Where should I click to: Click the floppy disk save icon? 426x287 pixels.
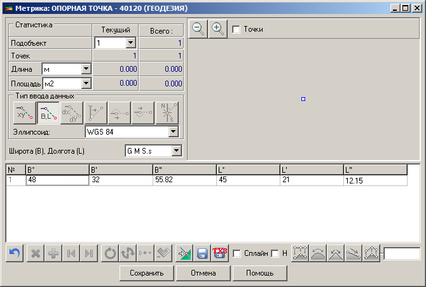202,253
